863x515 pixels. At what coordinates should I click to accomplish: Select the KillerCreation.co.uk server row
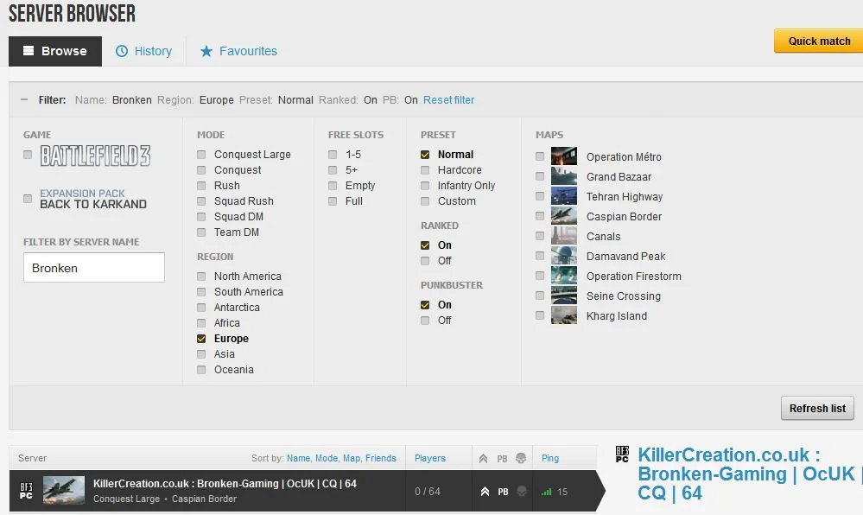(x=307, y=491)
